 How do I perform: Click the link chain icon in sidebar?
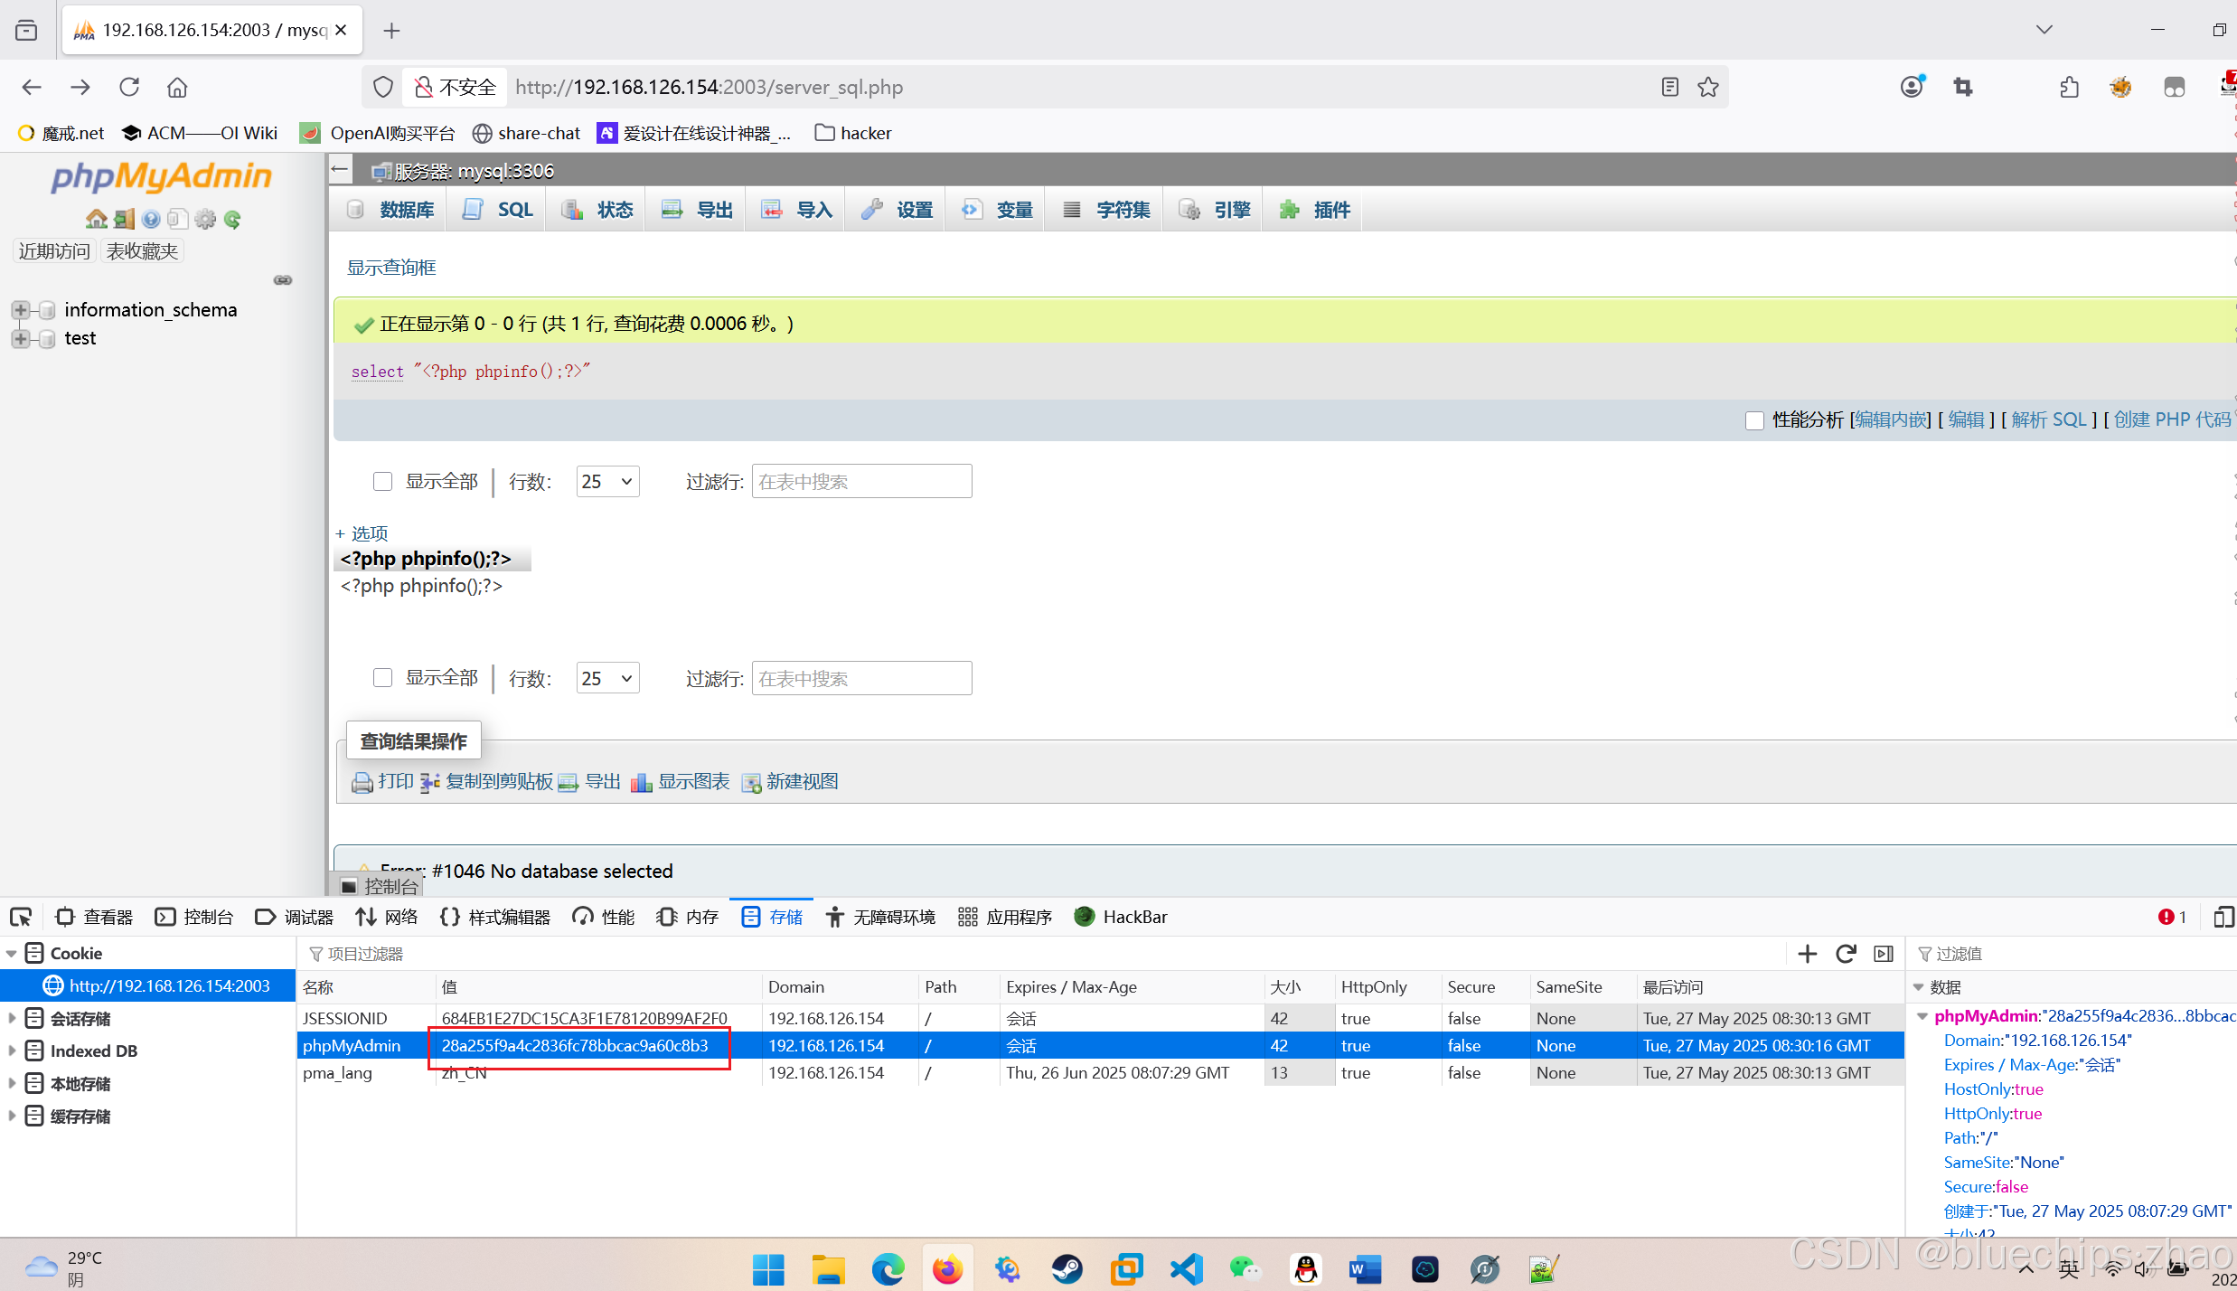[283, 280]
